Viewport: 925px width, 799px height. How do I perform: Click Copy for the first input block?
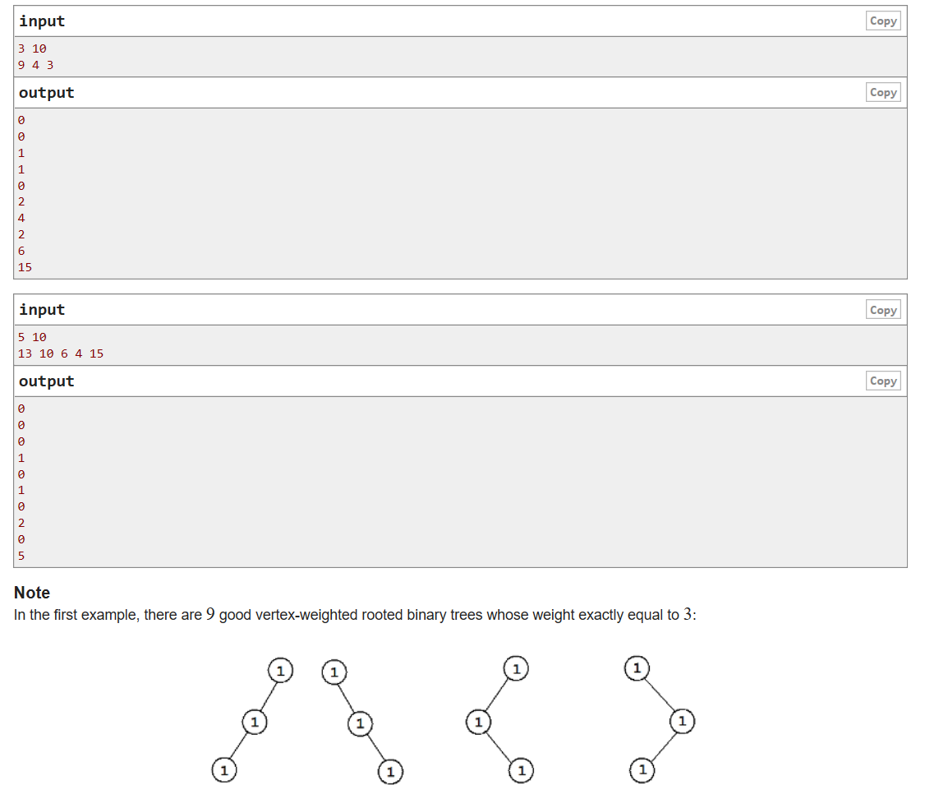click(882, 21)
